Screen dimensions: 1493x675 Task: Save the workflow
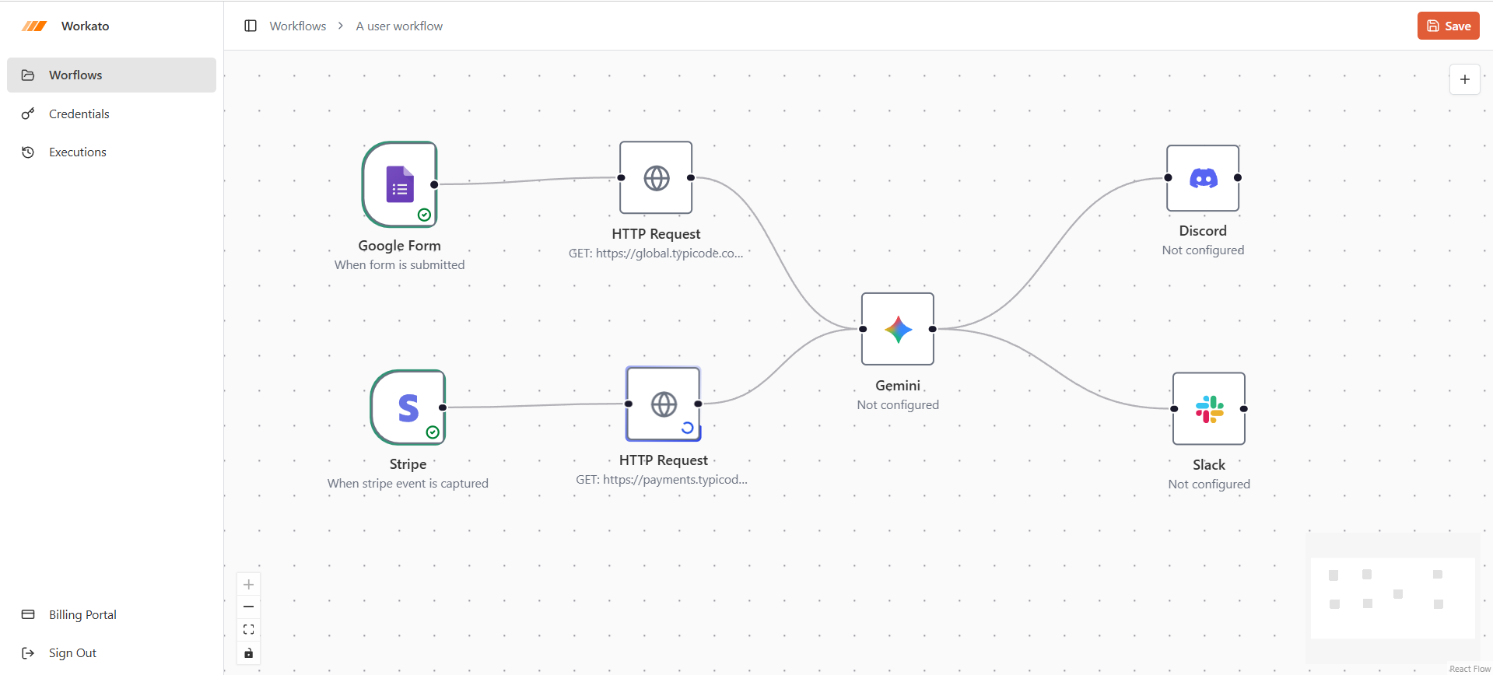[x=1448, y=26]
